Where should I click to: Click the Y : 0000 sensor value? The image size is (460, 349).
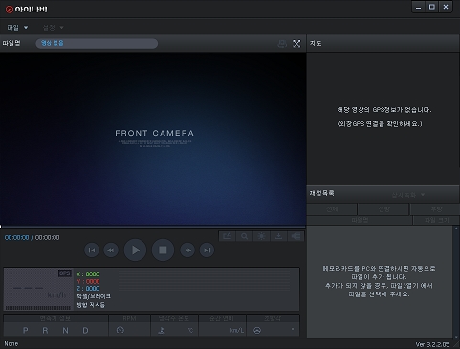click(88, 281)
